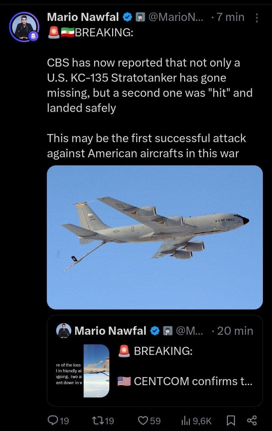
Task: Open view analytics bar-chart icon
Action: click(186, 420)
